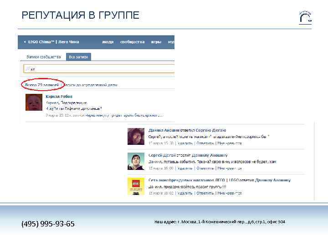Open the LEGO Chima™ | Лего Чима link
This screenshot has width=328, height=246.
click(54, 42)
